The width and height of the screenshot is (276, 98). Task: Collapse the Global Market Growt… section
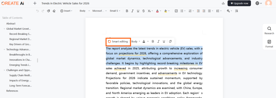click(4, 29)
